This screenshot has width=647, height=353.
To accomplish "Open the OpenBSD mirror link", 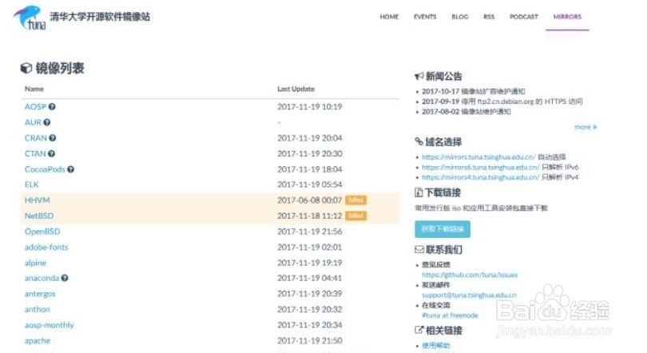I will tap(42, 232).
